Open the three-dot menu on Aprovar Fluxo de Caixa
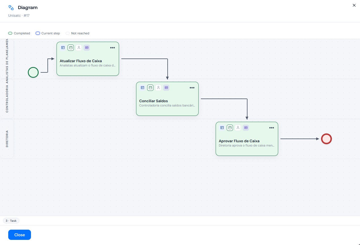The height and width of the screenshot is (245, 360). click(x=272, y=128)
